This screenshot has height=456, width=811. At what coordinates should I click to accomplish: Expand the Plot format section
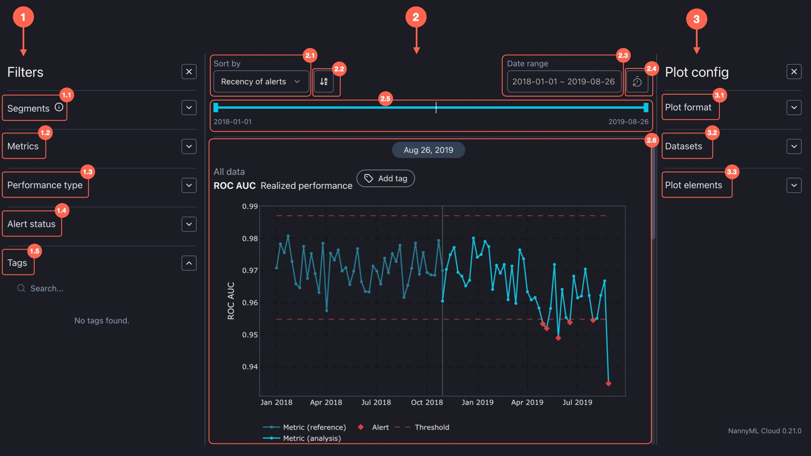pos(794,108)
